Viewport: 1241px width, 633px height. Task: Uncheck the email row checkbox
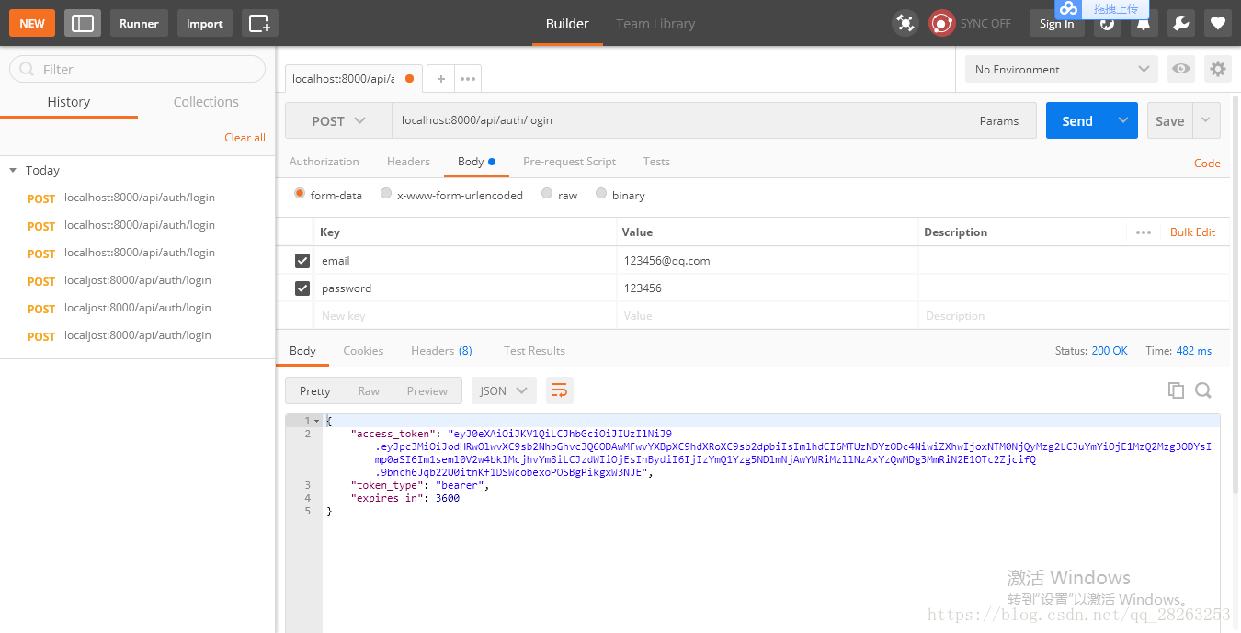click(302, 261)
